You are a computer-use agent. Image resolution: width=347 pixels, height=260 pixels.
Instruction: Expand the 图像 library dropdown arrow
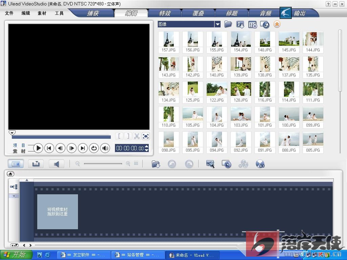click(x=218, y=24)
